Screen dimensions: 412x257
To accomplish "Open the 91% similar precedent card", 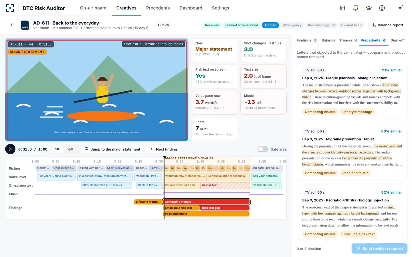I will coord(352,91).
